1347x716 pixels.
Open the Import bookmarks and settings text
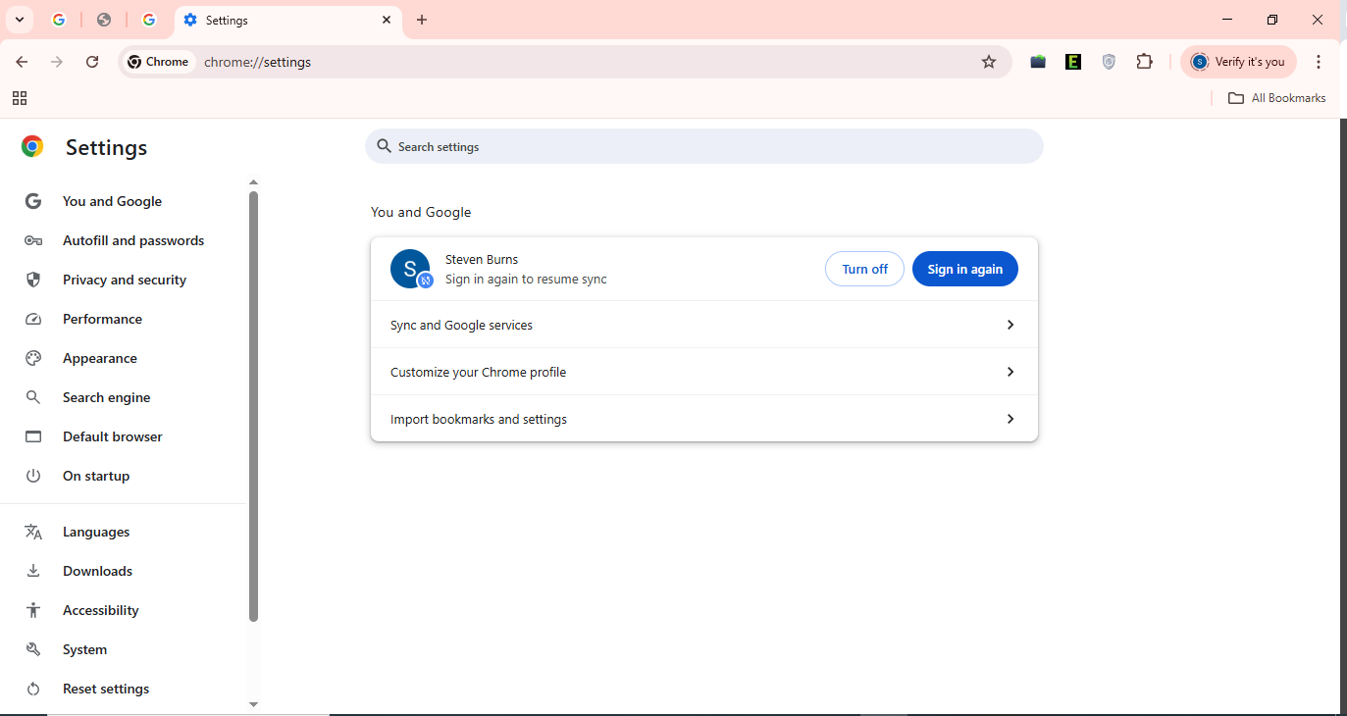point(479,419)
